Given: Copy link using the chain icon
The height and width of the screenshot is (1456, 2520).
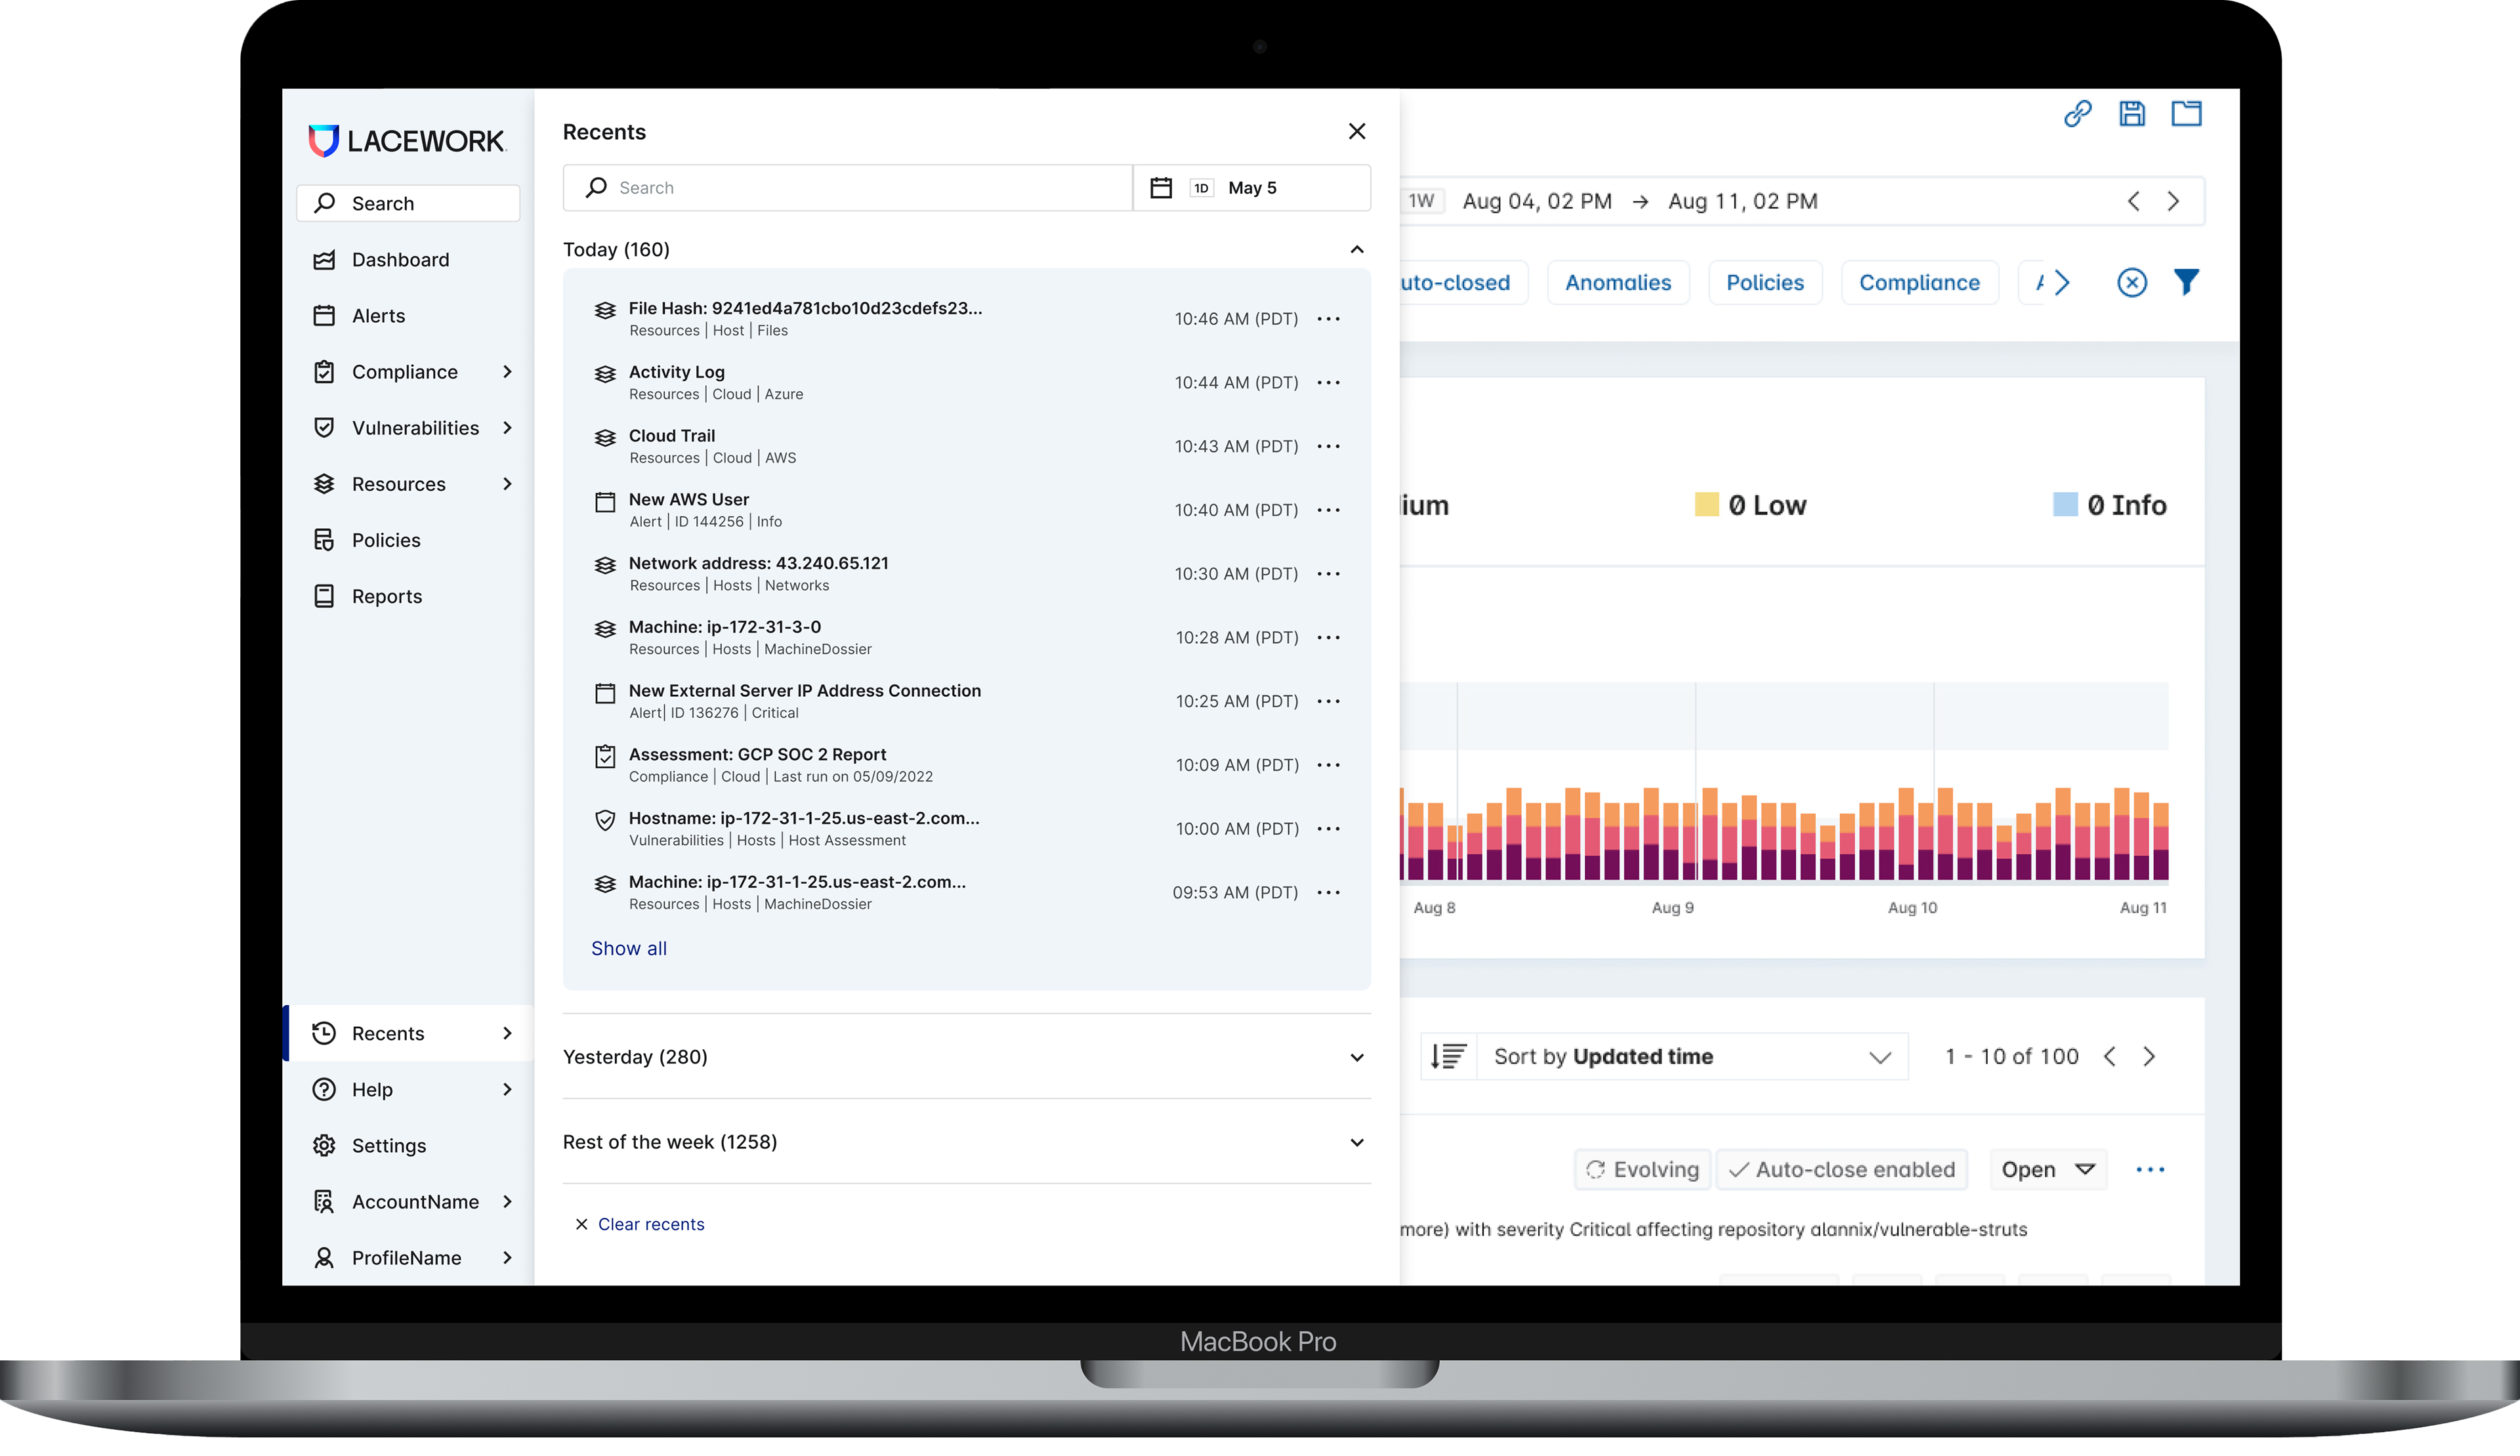Looking at the screenshot, I should (2077, 114).
